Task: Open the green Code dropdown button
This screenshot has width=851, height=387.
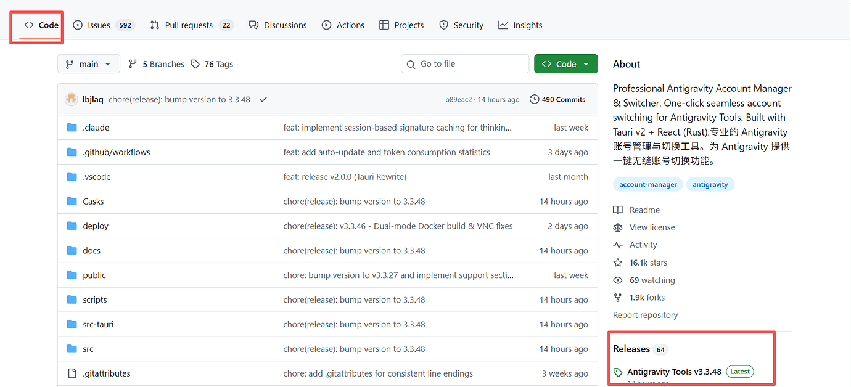Action: pyautogui.click(x=566, y=64)
